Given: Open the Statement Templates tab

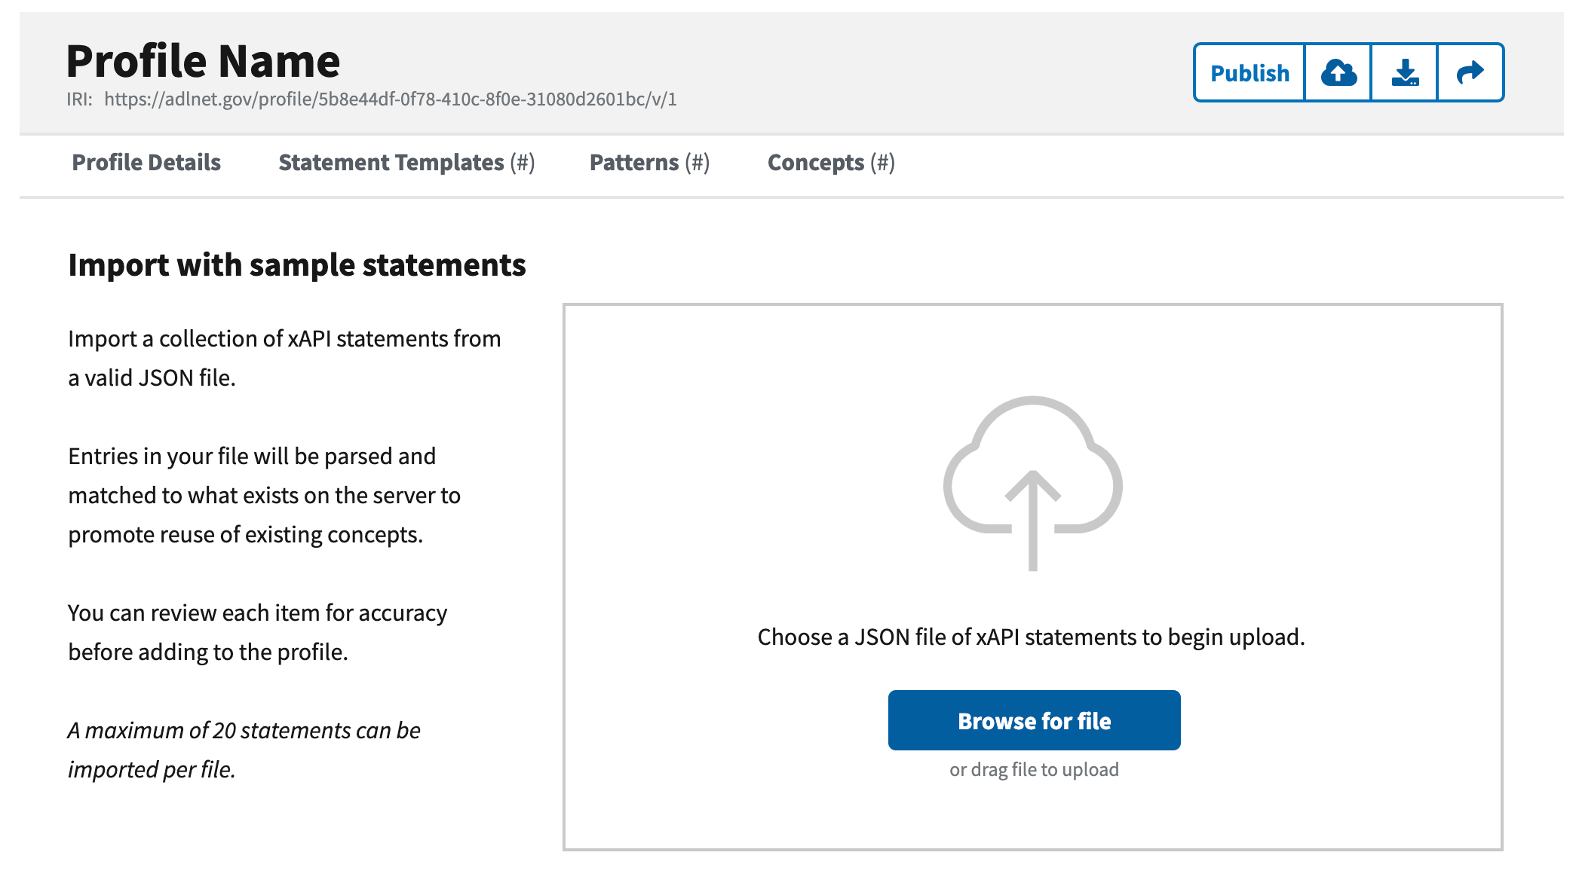Looking at the screenshot, I should [406, 163].
